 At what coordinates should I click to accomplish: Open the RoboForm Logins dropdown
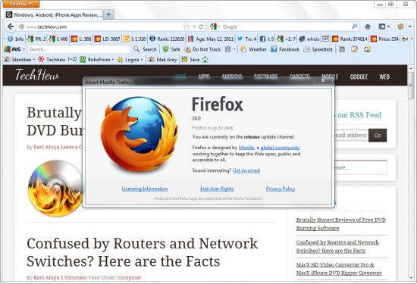coord(130,60)
